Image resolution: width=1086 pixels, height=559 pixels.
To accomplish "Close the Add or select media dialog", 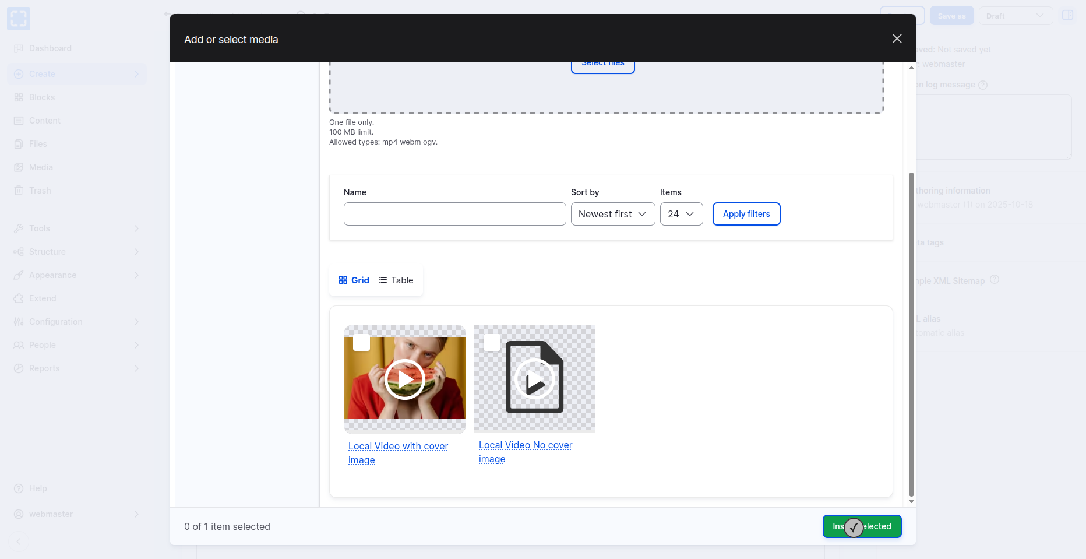I will (897, 38).
